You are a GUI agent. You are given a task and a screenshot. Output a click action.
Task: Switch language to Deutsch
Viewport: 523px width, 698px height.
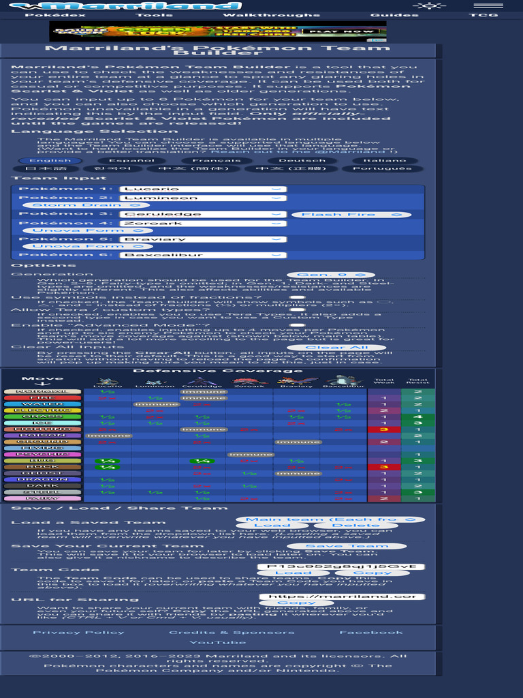tap(302, 161)
